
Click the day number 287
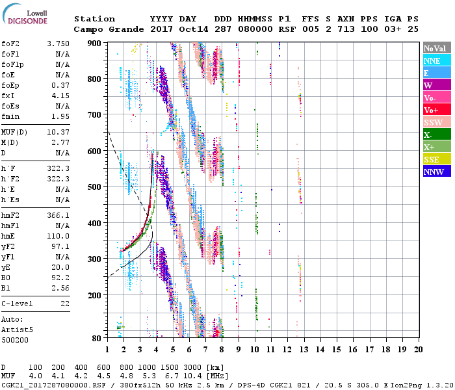click(x=223, y=29)
